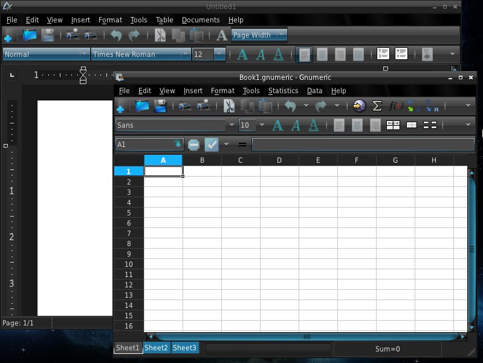Toggle Bulleted list in AbiWord toolbar
This screenshot has width=483, height=363.
[x=401, y=54]
